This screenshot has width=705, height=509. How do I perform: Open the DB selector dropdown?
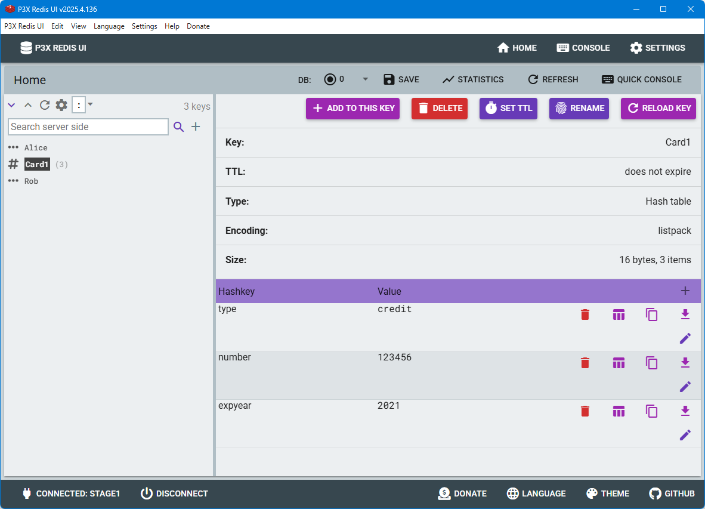click(x=365, y=78)
